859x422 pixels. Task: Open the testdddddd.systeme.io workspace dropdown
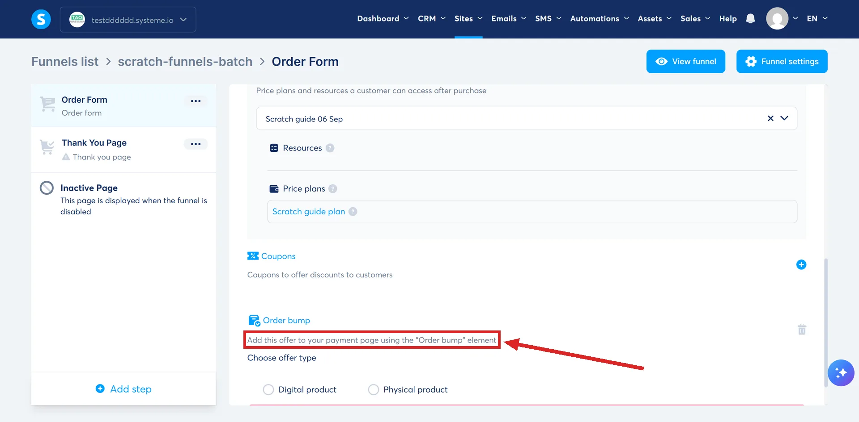(x=128, y=20)
